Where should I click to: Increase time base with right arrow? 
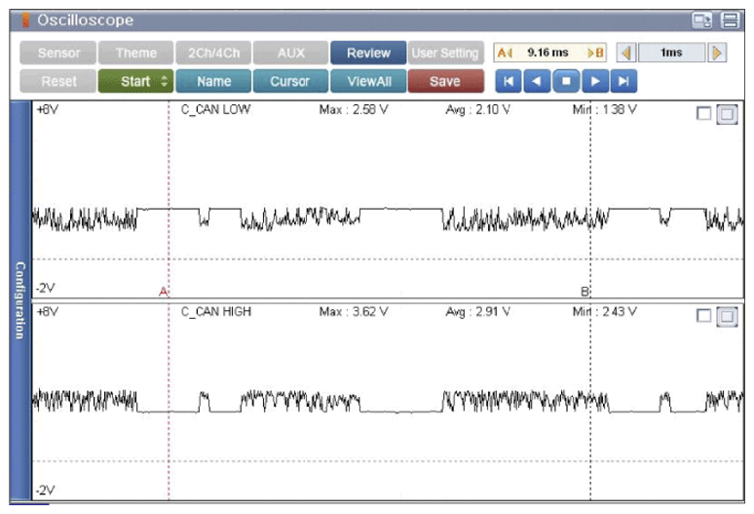[718, 53]
